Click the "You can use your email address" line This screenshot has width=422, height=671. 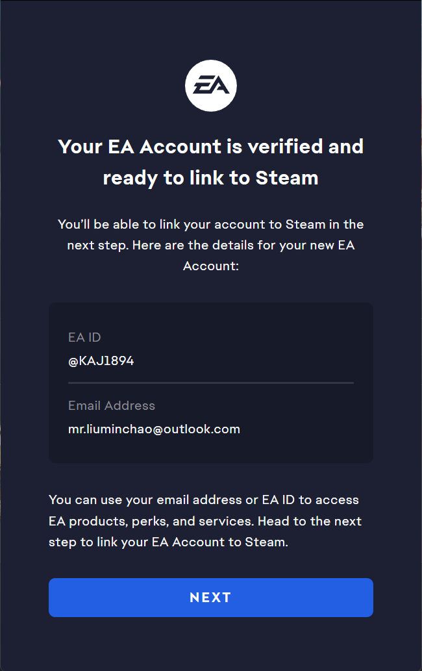point(204,500)
